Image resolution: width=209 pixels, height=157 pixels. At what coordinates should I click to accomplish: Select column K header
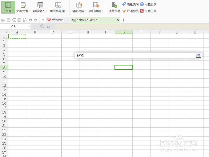195,32
